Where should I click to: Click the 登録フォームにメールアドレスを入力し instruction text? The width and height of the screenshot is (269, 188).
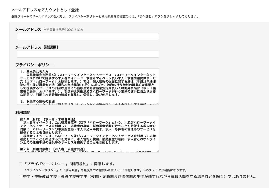[105, 16]
